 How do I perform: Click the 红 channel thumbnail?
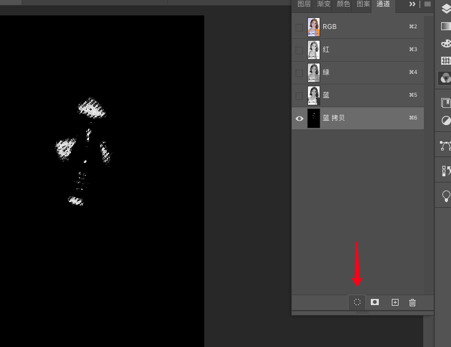tap(313, 50)
